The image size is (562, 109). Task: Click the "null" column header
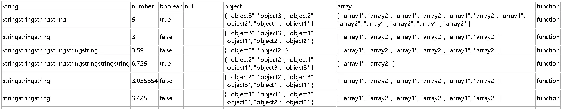click(203, 6)
